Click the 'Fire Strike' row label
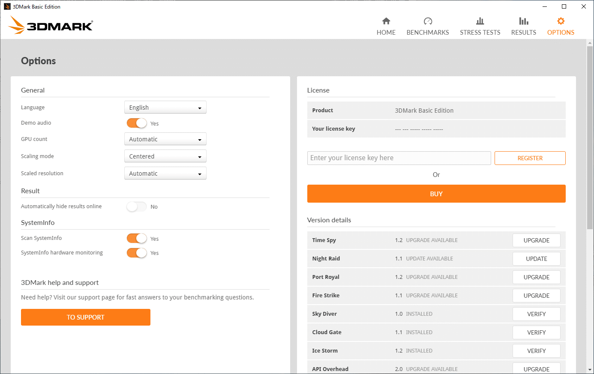Image resolution: width=594 pixels, height=374 pixels. coord(326,296)
